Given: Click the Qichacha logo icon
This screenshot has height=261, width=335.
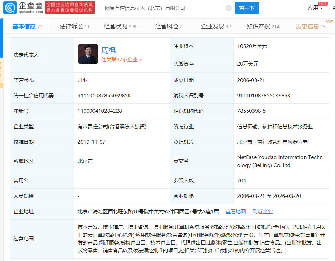Looking at the screenshot, I should [10, 8].
